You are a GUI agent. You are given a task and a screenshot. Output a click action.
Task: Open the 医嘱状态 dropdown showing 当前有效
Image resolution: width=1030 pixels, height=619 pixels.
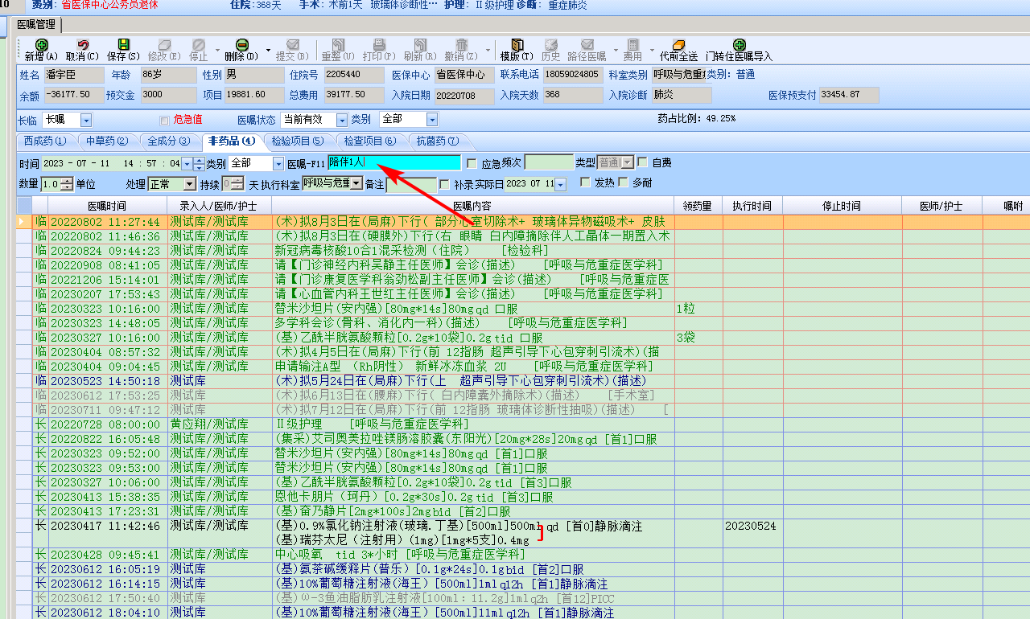click(341, 120)
